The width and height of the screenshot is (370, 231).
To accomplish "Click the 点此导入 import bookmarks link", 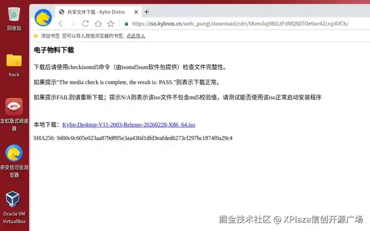I will 136,36.
